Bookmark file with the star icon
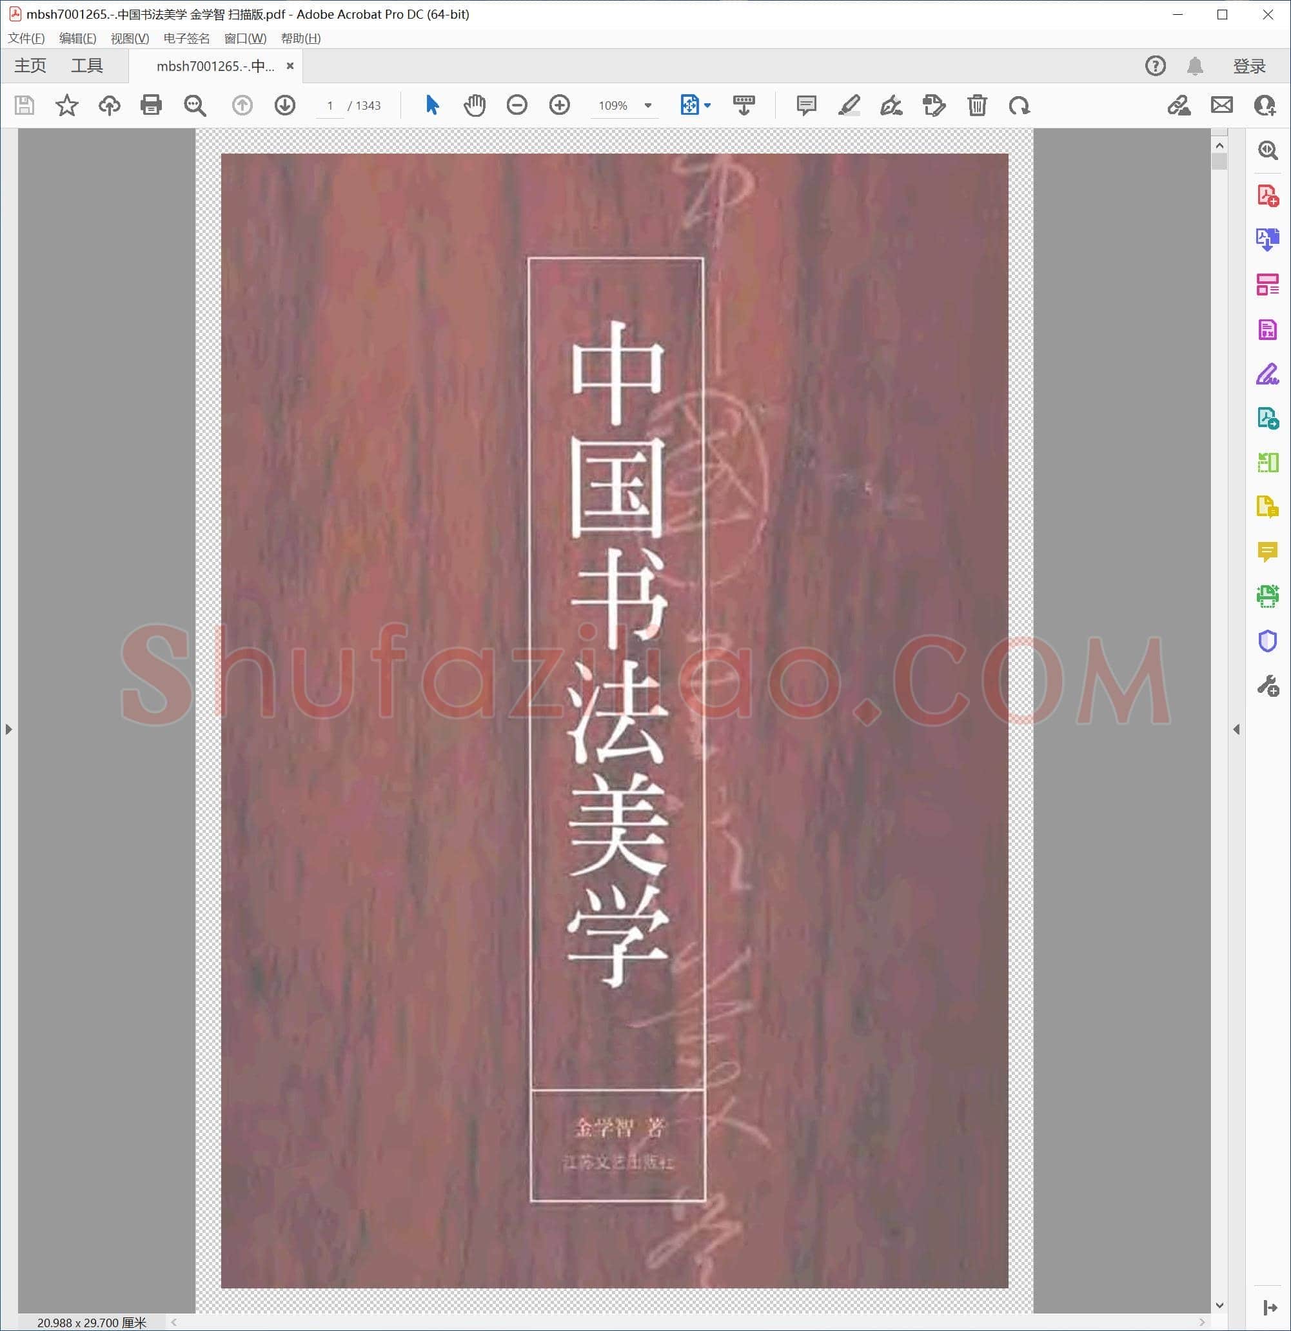This screenshot has width=1291, height=1331. click(x=66, y=105)
